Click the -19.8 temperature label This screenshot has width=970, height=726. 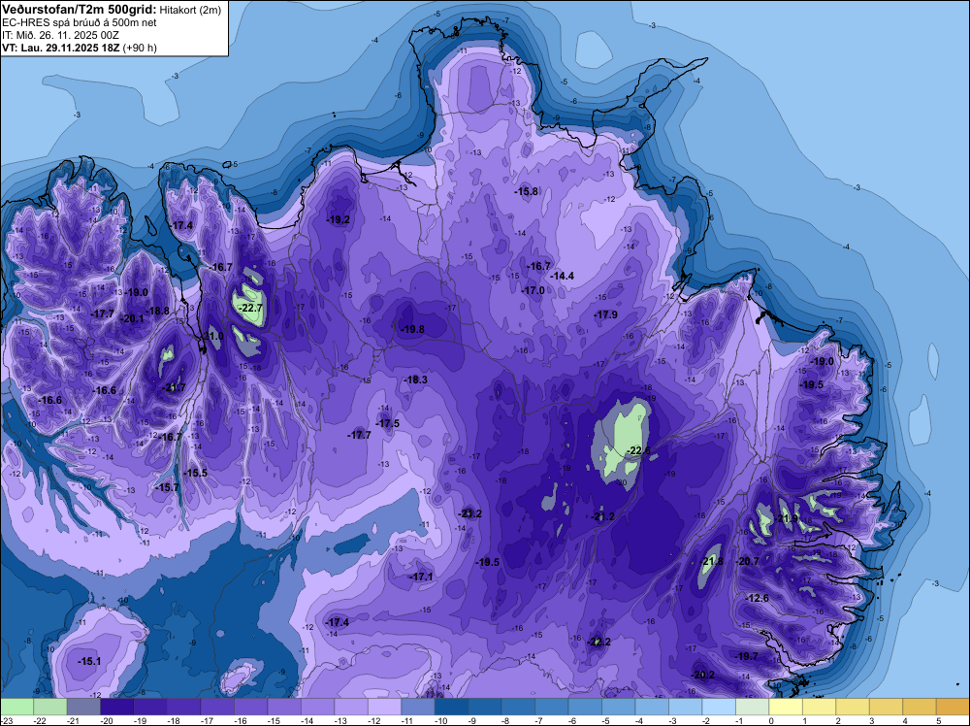[x=412, y=329]
